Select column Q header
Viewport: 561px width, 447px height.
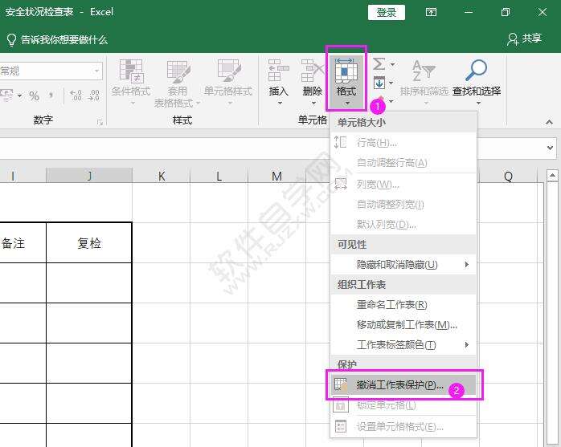pyautogui.click(x=508, y=176)
